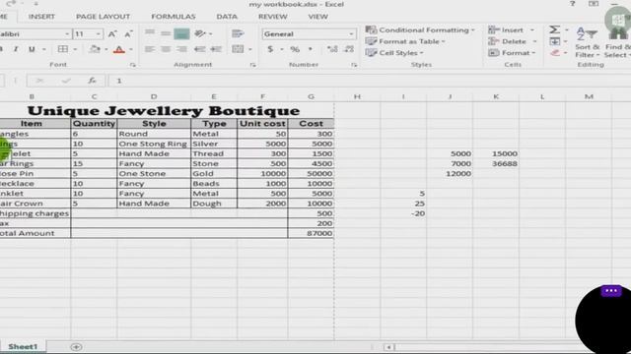Image resolution: width=631 pixels, height=354 pixels.
Task: Increase font size with the larger A icon
Action: point(112,34)
